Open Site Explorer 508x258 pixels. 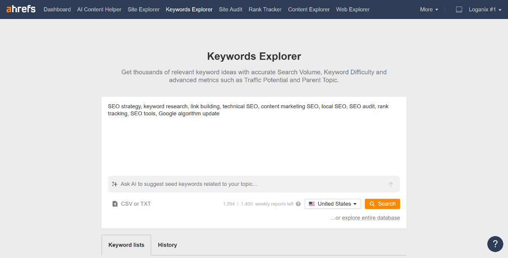[144, 9]
